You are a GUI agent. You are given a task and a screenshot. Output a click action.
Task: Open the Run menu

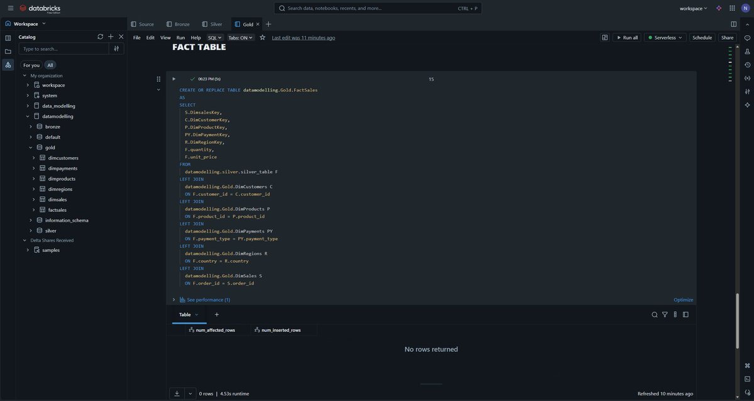click(x=180, y=38)
